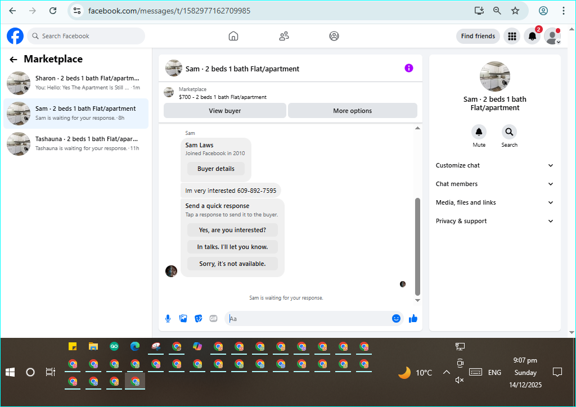This screenshot has height=407, width=576.
Task: Open Buyer details for Sam Laws
Action: pyautogui.click(x=215, y=169)
